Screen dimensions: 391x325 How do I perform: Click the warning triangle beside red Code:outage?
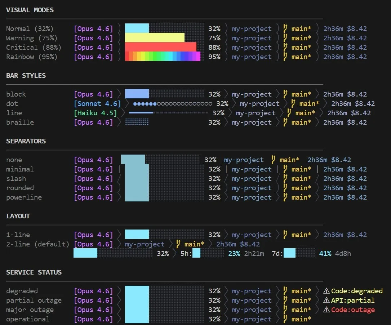tap(326, 310)
